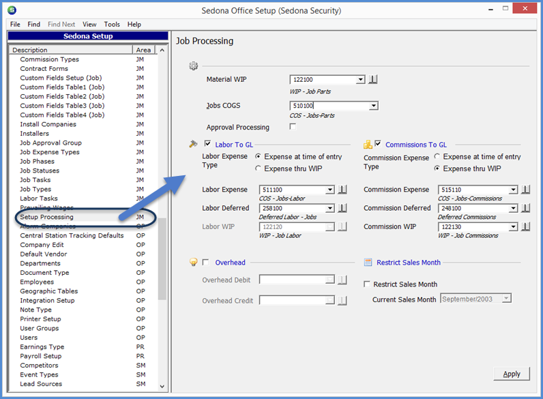Click the Restrict Sales Month calendar icon
The width and height of the screenshot is (543, 399).
pos(368,262)
